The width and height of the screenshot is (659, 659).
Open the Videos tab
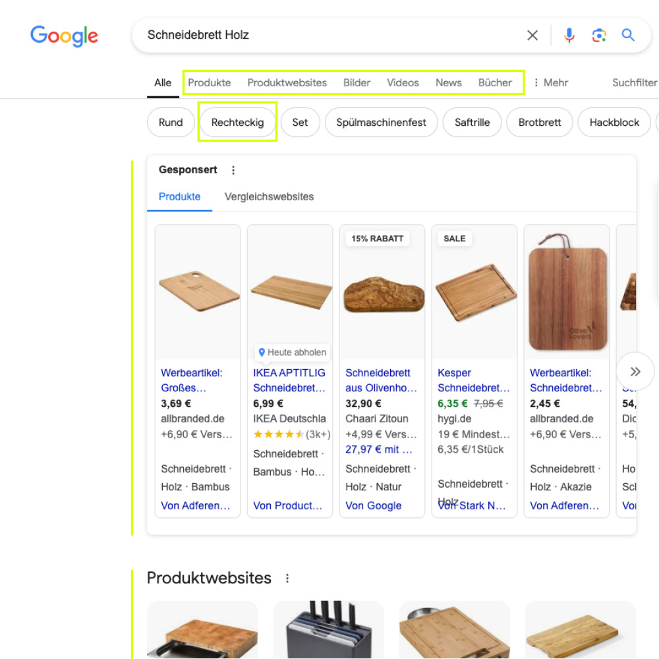(x=403, y=83)
